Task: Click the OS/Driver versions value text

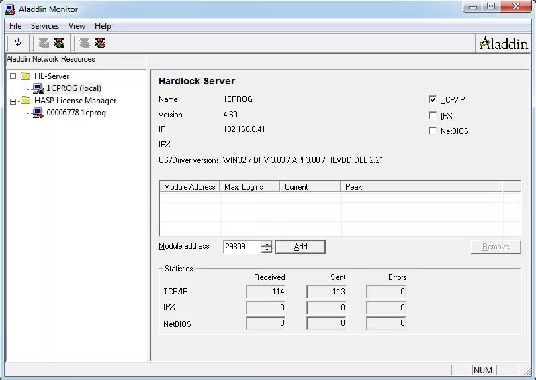Action: [x=303, y=160]
